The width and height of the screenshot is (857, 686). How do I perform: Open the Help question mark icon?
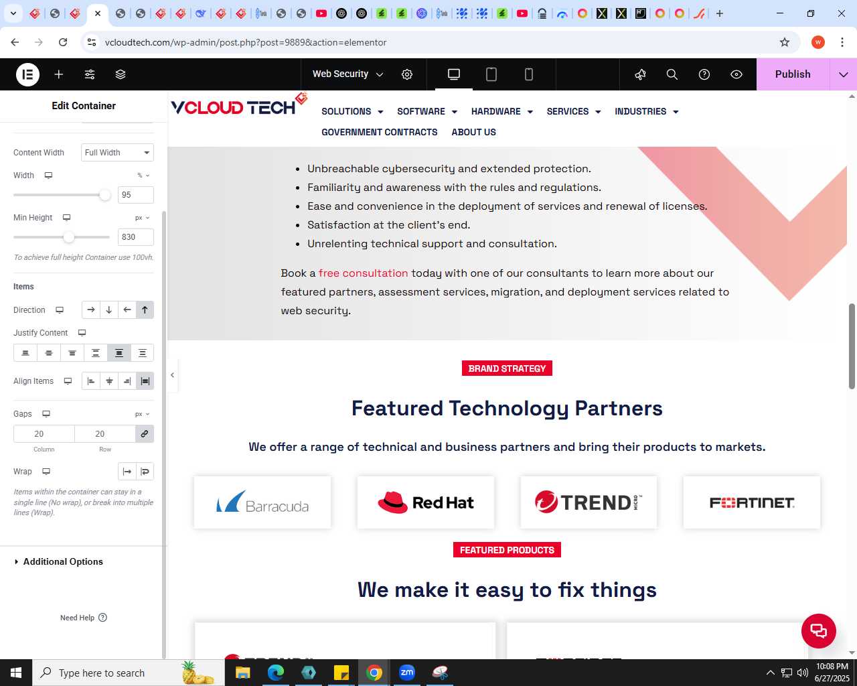pyautogui.click(x=704, y=74)
